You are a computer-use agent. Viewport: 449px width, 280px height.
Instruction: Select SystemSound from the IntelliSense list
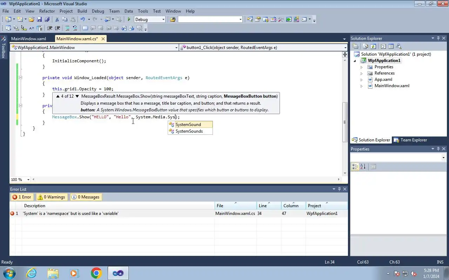click(190, 125)
